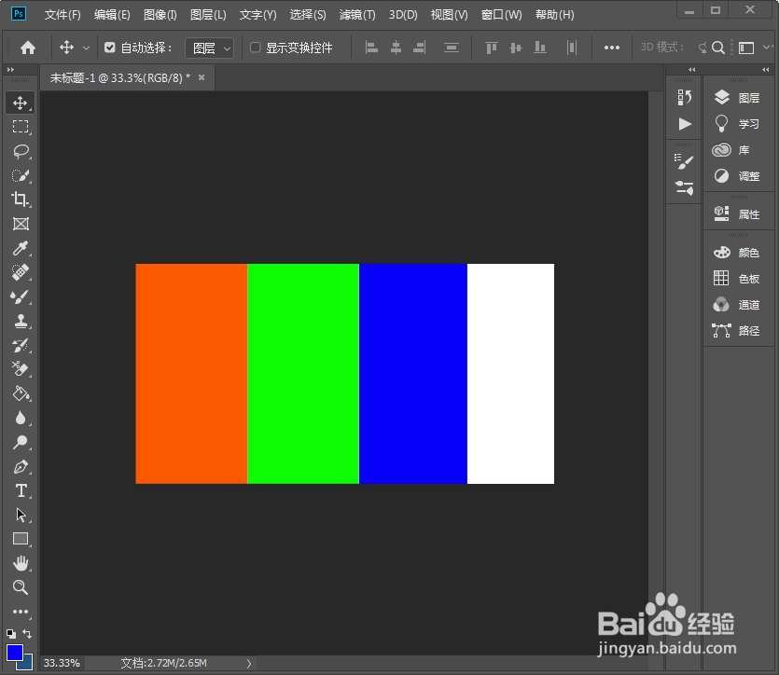Expand the 图层 panel dock column
Screen dimensions: 779x675
tap(766, 70)
